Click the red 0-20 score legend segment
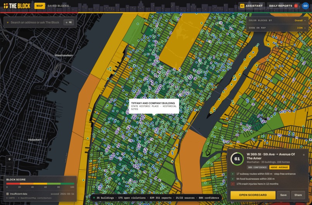Screen dimensions: 312x205 point(13,184)
